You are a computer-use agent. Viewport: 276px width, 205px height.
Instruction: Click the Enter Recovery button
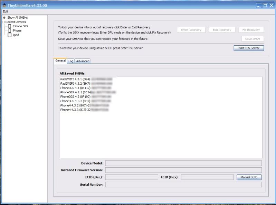pos(191,30)
